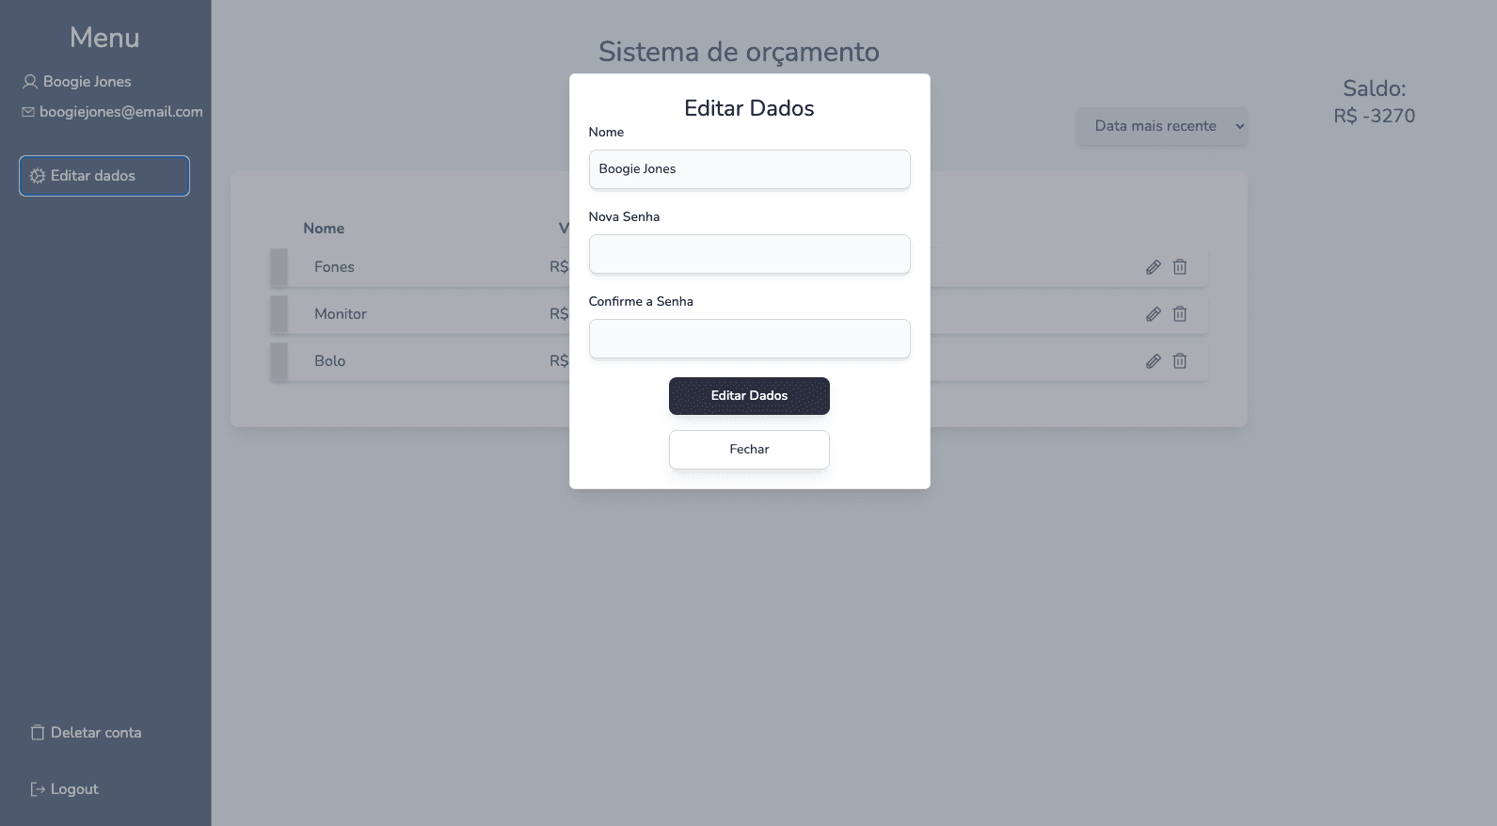Screen dimensions: 1497x826
Task: Click the Fechar button to close modal
Action: click(x=749, y=450)
